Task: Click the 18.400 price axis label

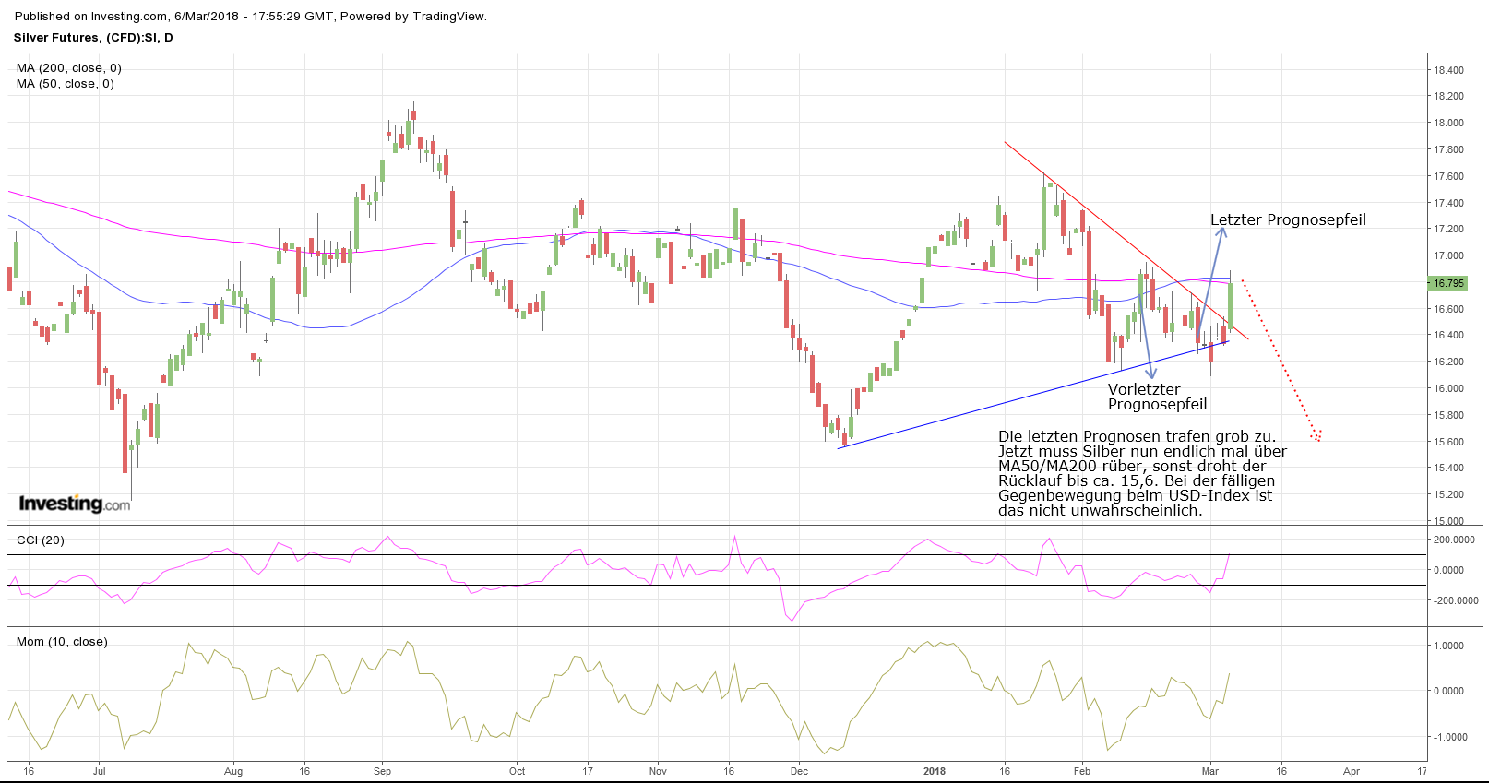Action: coord(1448,70)
